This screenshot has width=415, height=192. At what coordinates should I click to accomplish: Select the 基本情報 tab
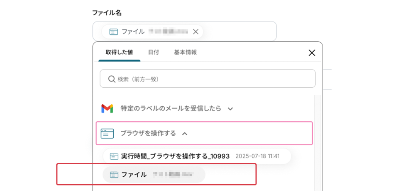[185, 53]
